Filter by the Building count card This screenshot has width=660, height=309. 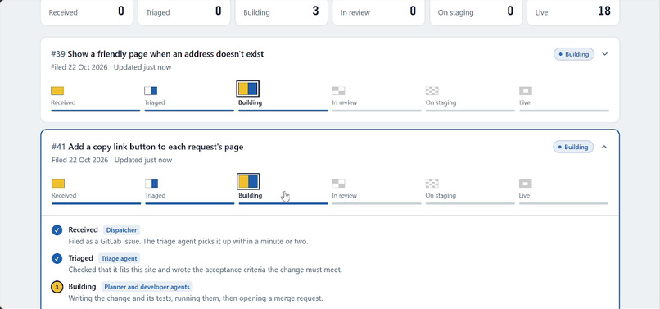(x=281, y=11)
